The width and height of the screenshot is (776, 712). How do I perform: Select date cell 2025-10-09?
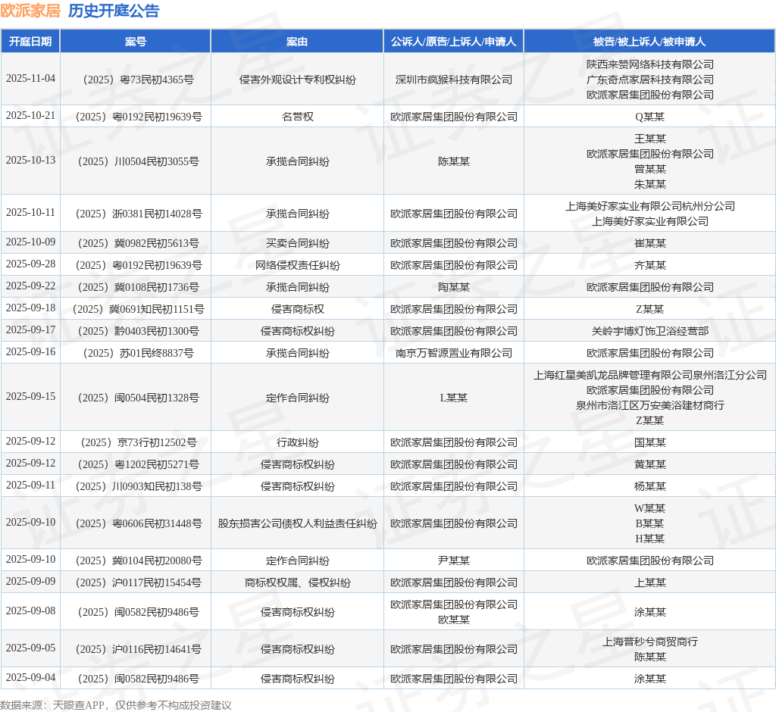pyautogui.click(x=30, y=242)
